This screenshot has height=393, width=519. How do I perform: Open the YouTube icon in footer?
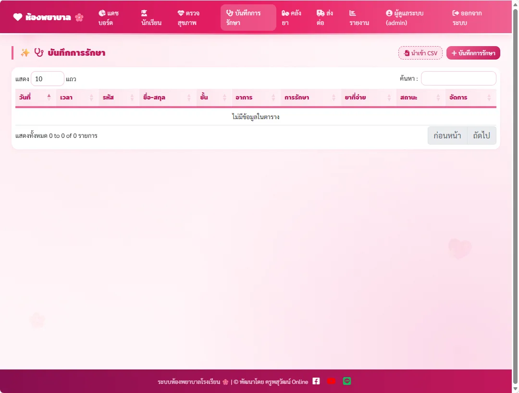point(331,381)
